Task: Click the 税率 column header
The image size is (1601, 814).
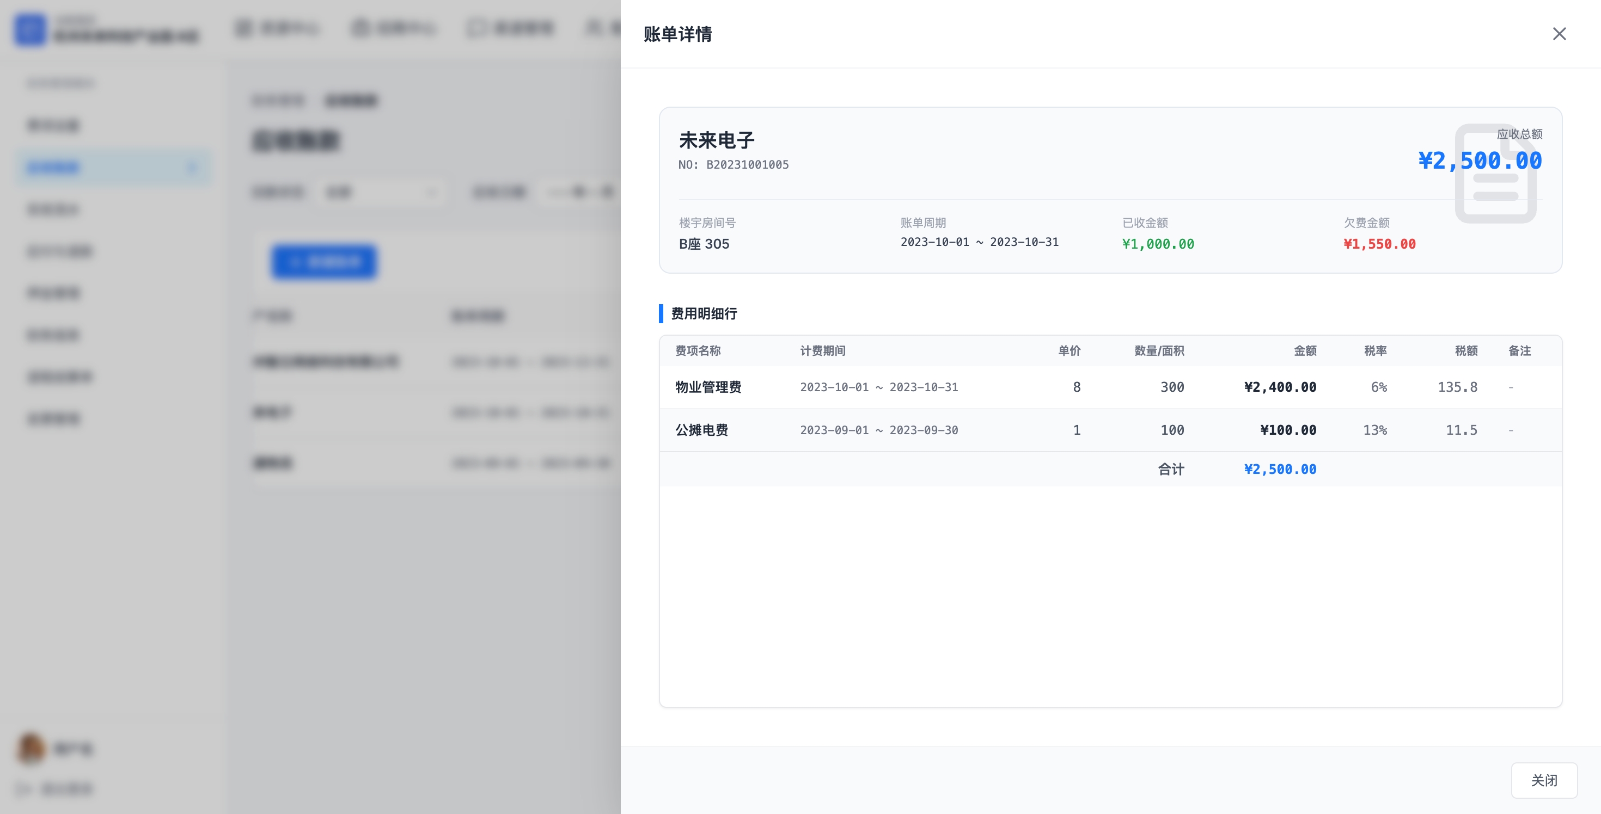Action: click(x=1375, y=351)
